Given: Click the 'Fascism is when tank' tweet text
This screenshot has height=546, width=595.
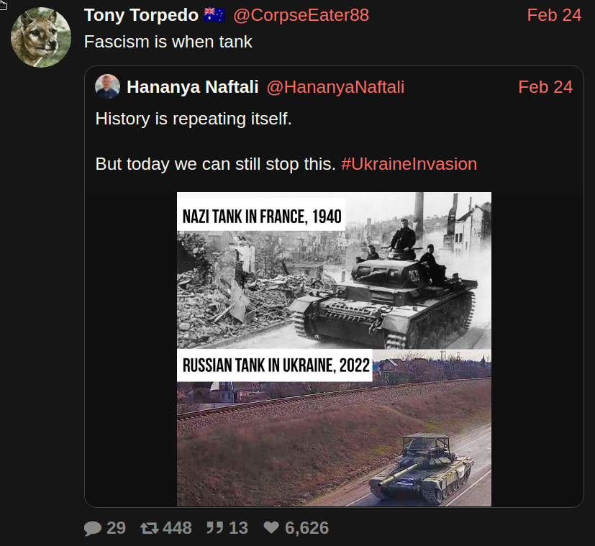Looking at the screenshot, I should pyautogui.click(x=168, y=42).
